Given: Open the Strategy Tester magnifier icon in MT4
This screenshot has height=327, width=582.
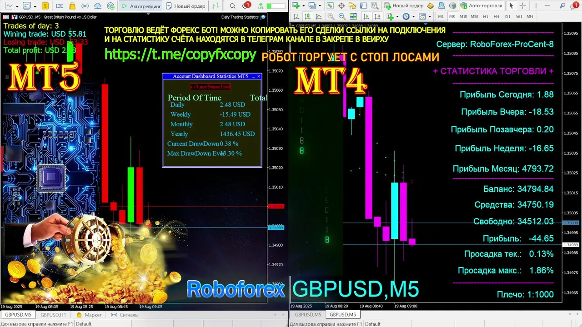Looking at the screenshot, I should [x=375, y=5].
